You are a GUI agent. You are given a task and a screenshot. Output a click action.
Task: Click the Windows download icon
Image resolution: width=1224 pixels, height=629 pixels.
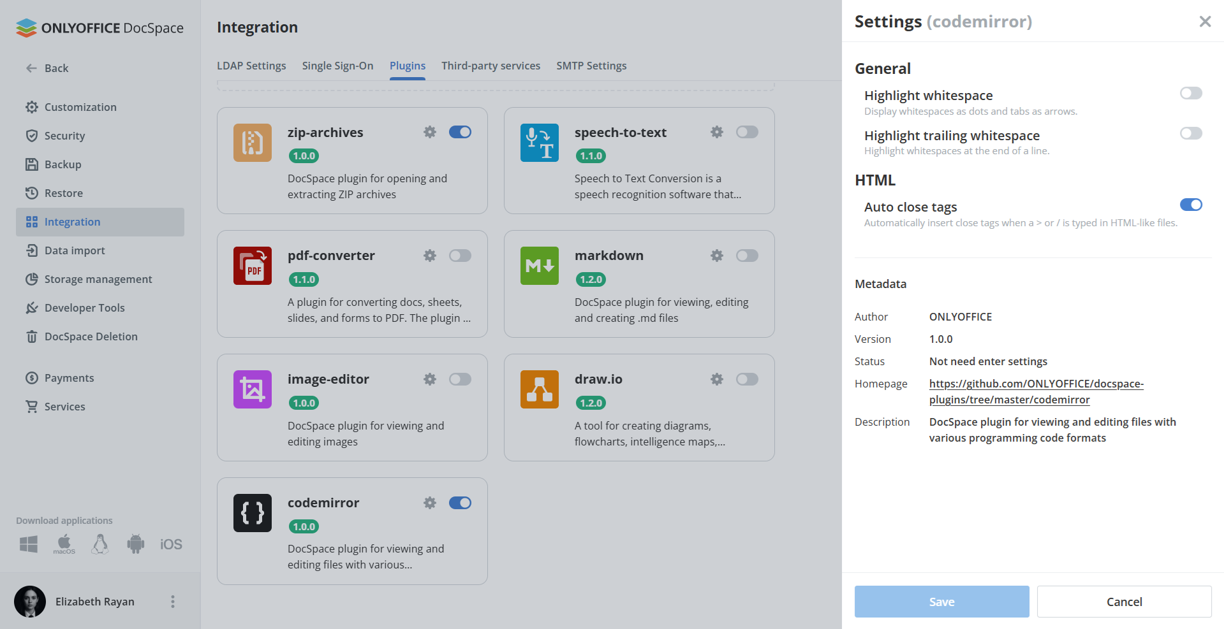(28, 544)
